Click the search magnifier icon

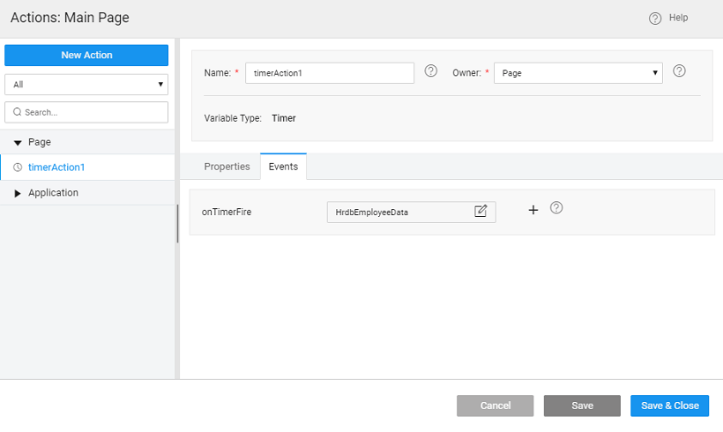tap(17, 113)
